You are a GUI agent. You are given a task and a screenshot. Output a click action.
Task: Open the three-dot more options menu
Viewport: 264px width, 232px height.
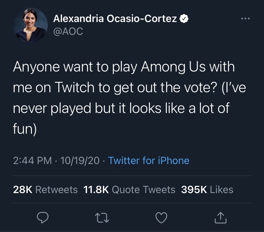[246, 19]
